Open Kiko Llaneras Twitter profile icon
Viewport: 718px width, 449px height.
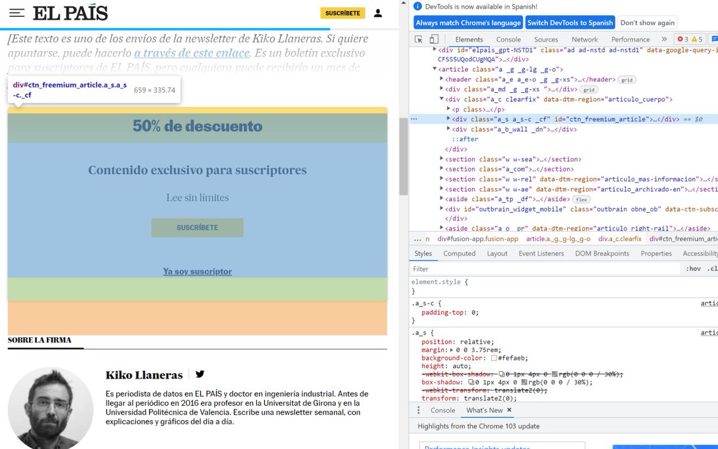click(200, 374)
